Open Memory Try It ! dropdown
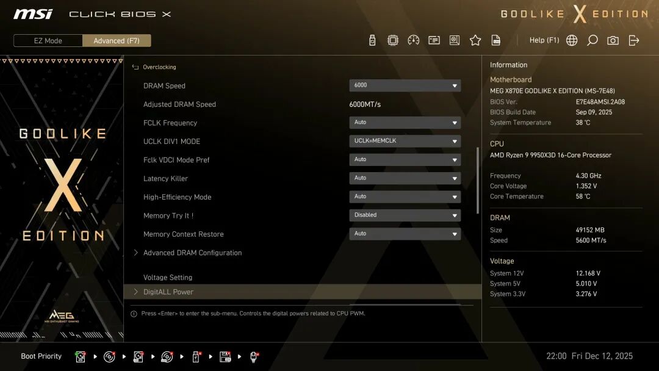This screenshot has width=659, height=371. coord(405,215)
